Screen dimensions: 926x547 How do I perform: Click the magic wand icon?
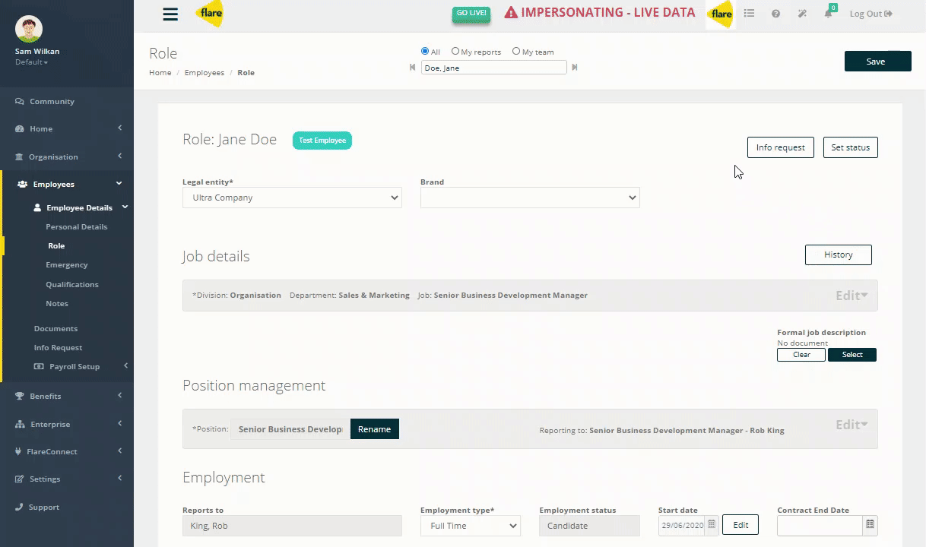point(802,14)
